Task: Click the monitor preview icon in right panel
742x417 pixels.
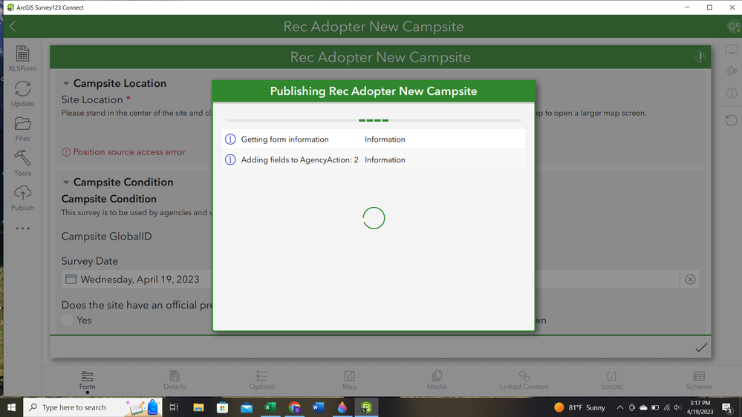Action: click(731, 50)
